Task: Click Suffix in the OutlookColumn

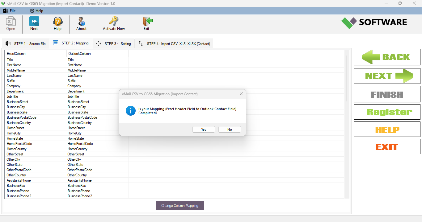Action: click(x=72, y=81)
